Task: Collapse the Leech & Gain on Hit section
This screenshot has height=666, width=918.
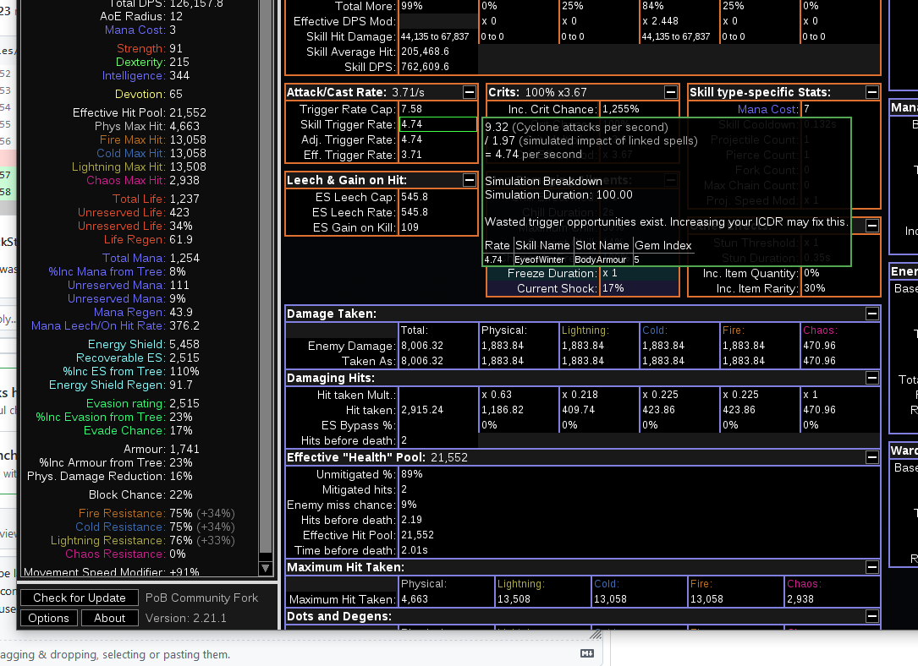Action: pyautogui.click(x=469, y=180)
